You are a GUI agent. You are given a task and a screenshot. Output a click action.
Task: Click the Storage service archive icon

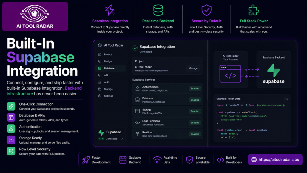pyautogui.click(x=137, y=111)
